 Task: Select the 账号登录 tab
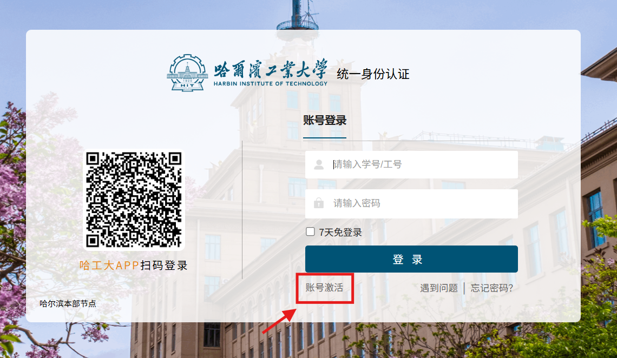click(324, 121)
